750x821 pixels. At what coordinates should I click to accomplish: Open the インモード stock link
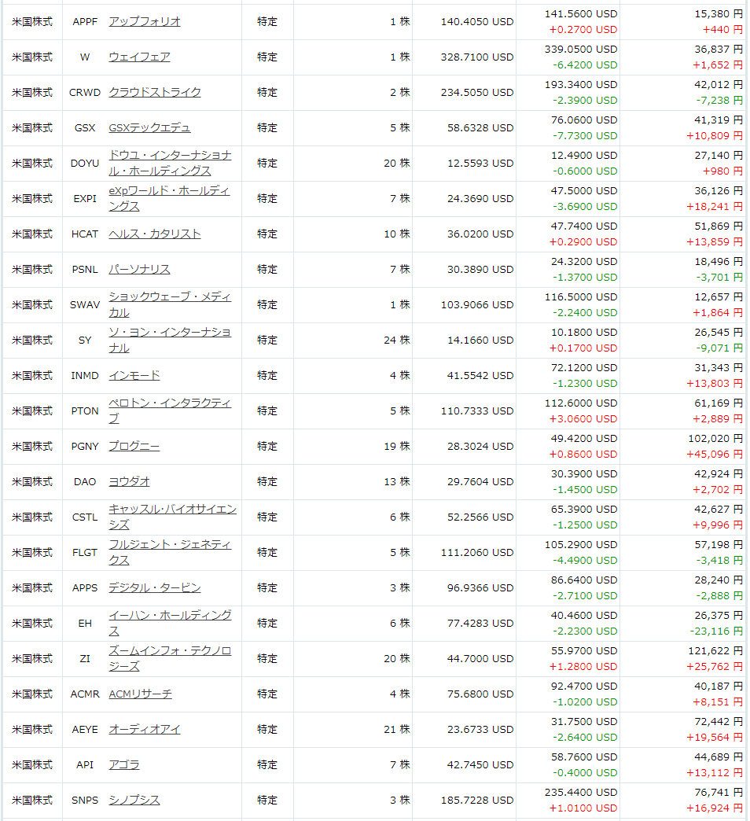point(134,375)
